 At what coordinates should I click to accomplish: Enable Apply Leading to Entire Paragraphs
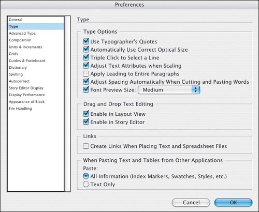pos(86,74)
